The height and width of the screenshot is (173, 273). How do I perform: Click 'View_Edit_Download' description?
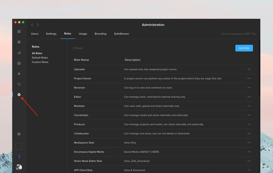click(x=136, y=161)
